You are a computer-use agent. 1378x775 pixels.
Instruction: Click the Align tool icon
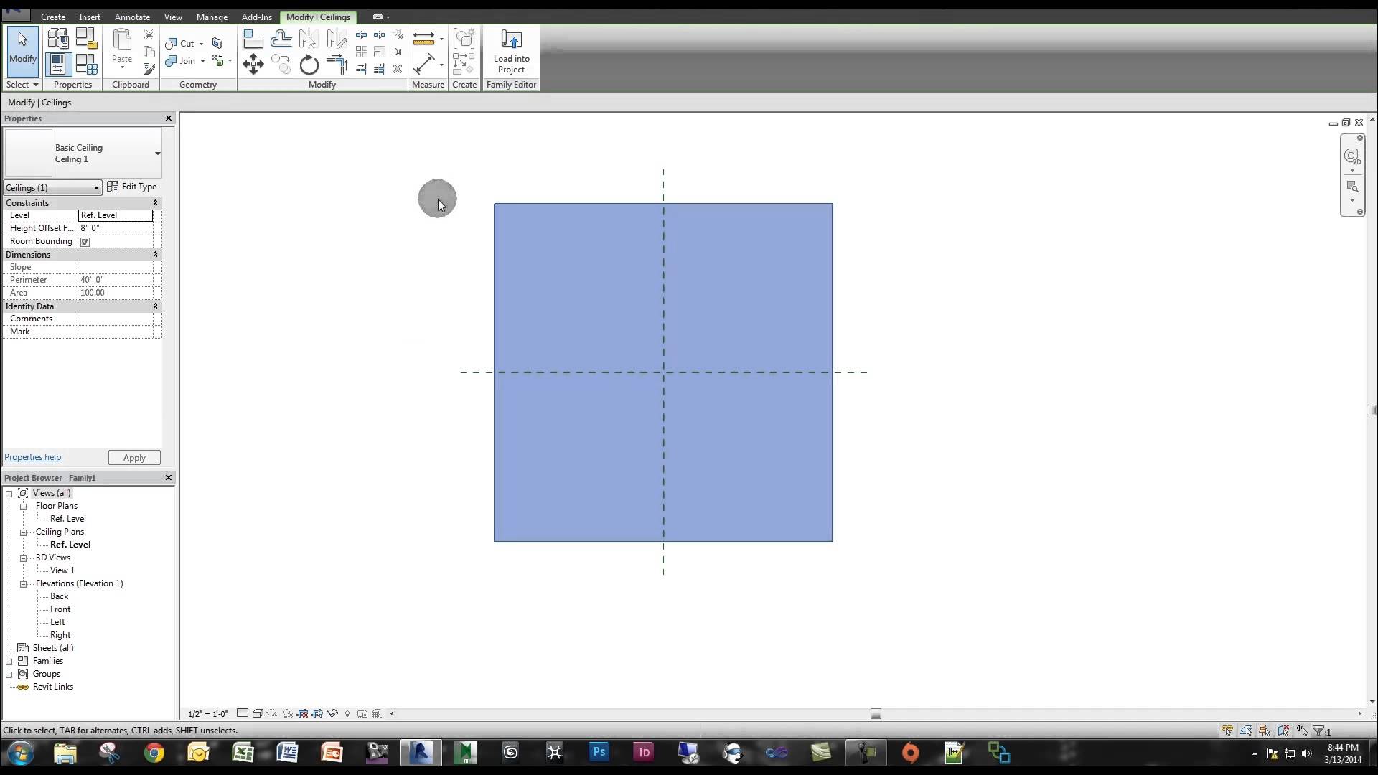[253, 38]
